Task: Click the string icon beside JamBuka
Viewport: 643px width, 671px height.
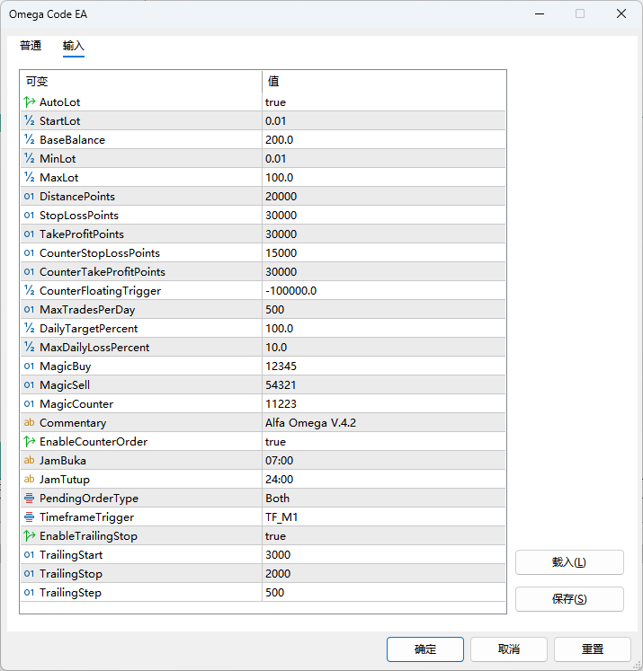Action: coord(30,461)
